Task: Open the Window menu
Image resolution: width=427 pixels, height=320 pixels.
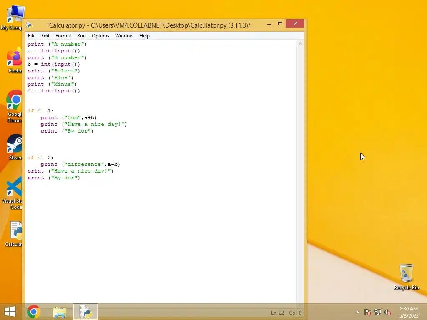Action: (x=124, y=36)
